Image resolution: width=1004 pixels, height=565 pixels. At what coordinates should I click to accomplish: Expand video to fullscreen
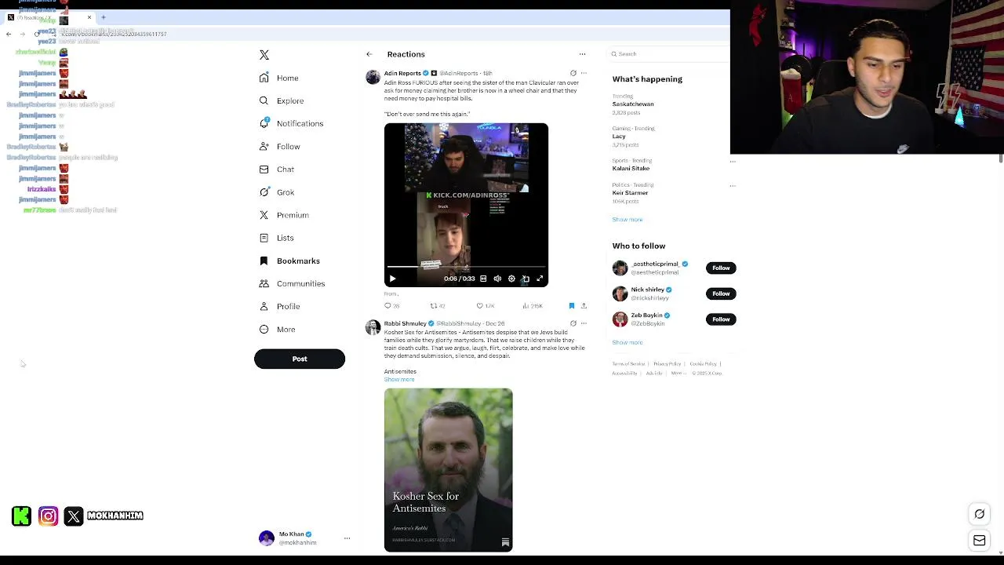tap(540, 279)
